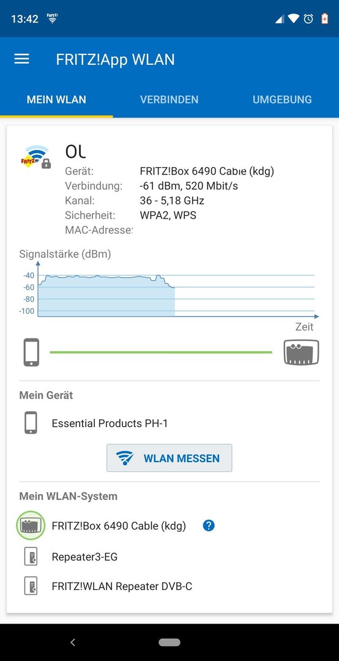This screenshot has height=661, width=339.
Task: Start WLAN MESSEN measurement
Action: (169, 458)
